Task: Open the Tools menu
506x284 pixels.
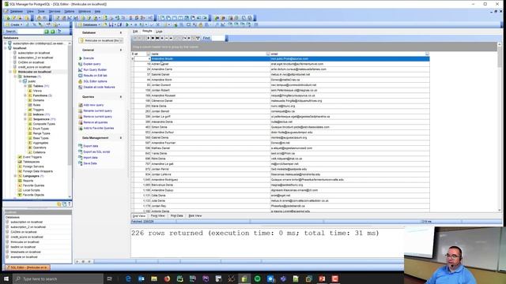Action: pos(41,11)
